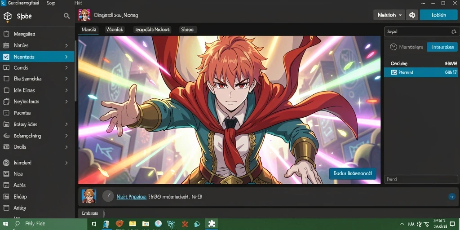The width and height of the screenshot is (460, 230).
Task: Click the Noa envelope icon
Action: (6, 174)
